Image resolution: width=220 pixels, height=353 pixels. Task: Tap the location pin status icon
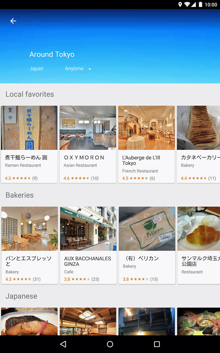(x=180, y=4)
